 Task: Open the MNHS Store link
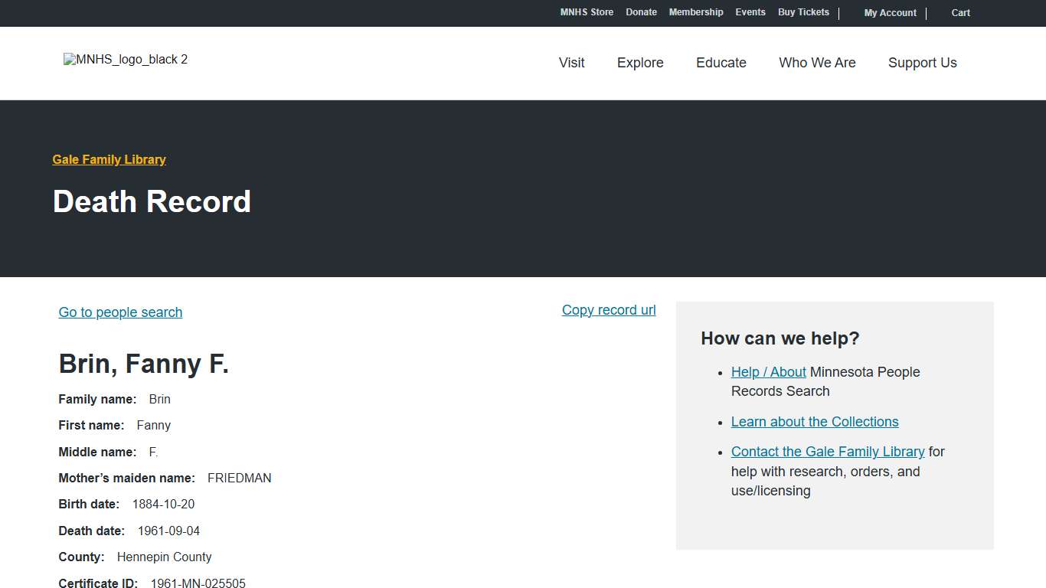(587, 12)
